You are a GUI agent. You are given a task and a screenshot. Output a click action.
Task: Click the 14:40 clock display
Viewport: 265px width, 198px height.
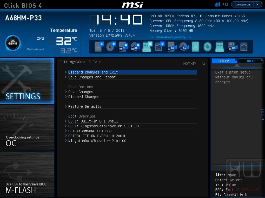(116, 19)
